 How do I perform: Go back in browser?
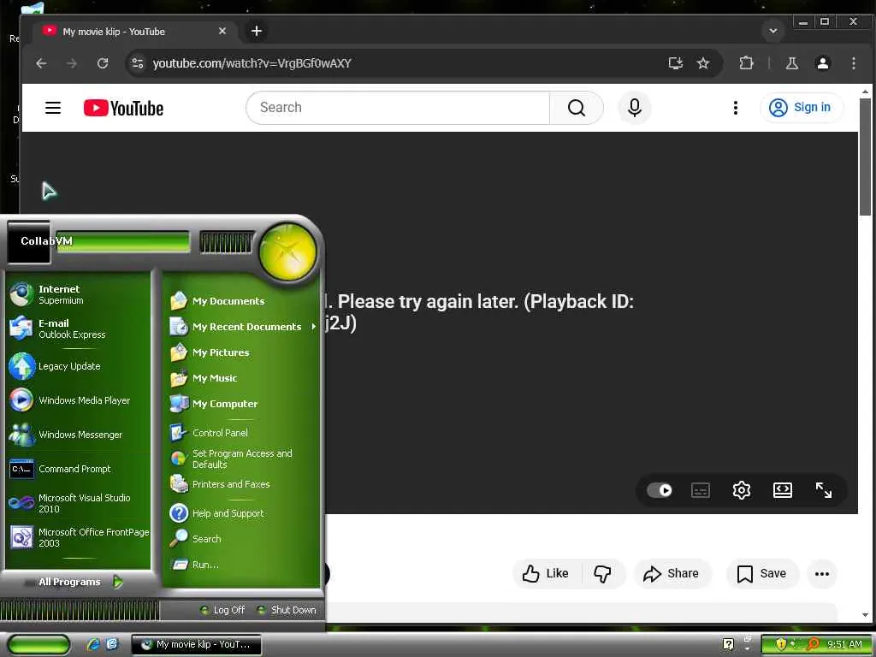(41, 63)
